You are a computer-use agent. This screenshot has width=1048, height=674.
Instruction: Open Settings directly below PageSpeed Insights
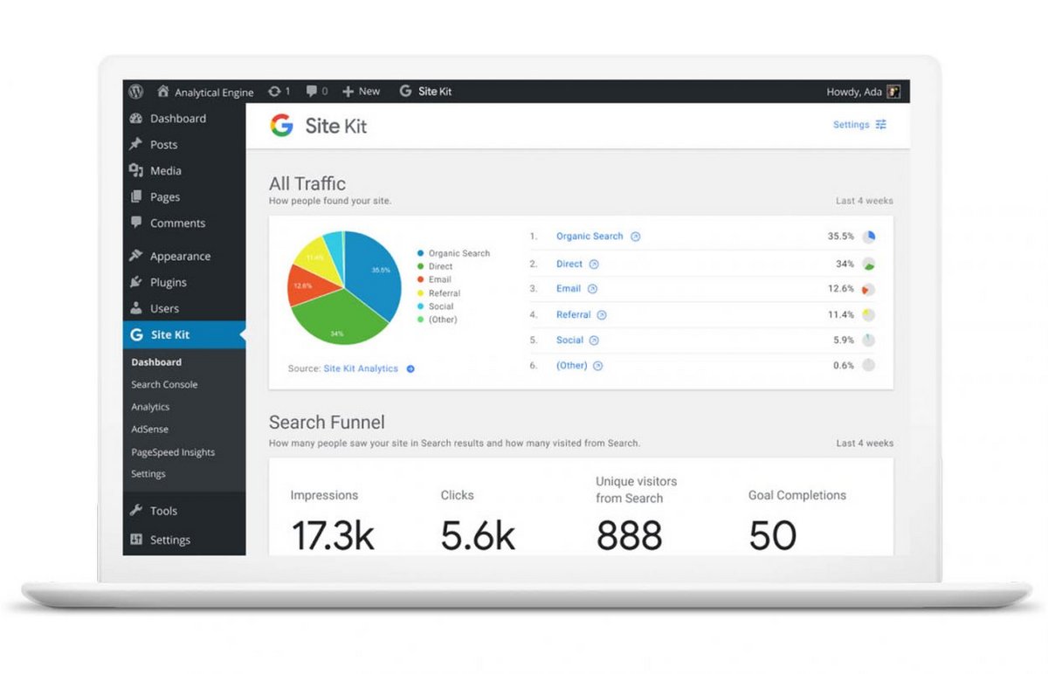point(148,474)
